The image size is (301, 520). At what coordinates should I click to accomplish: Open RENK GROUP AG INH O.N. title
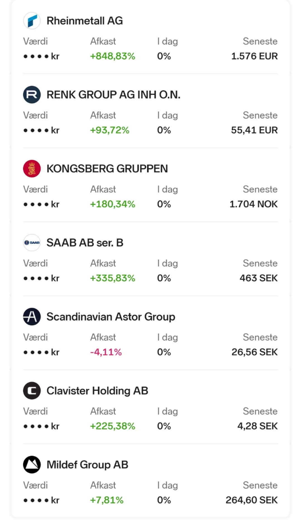pyautogui.click(x=113, y=95)
